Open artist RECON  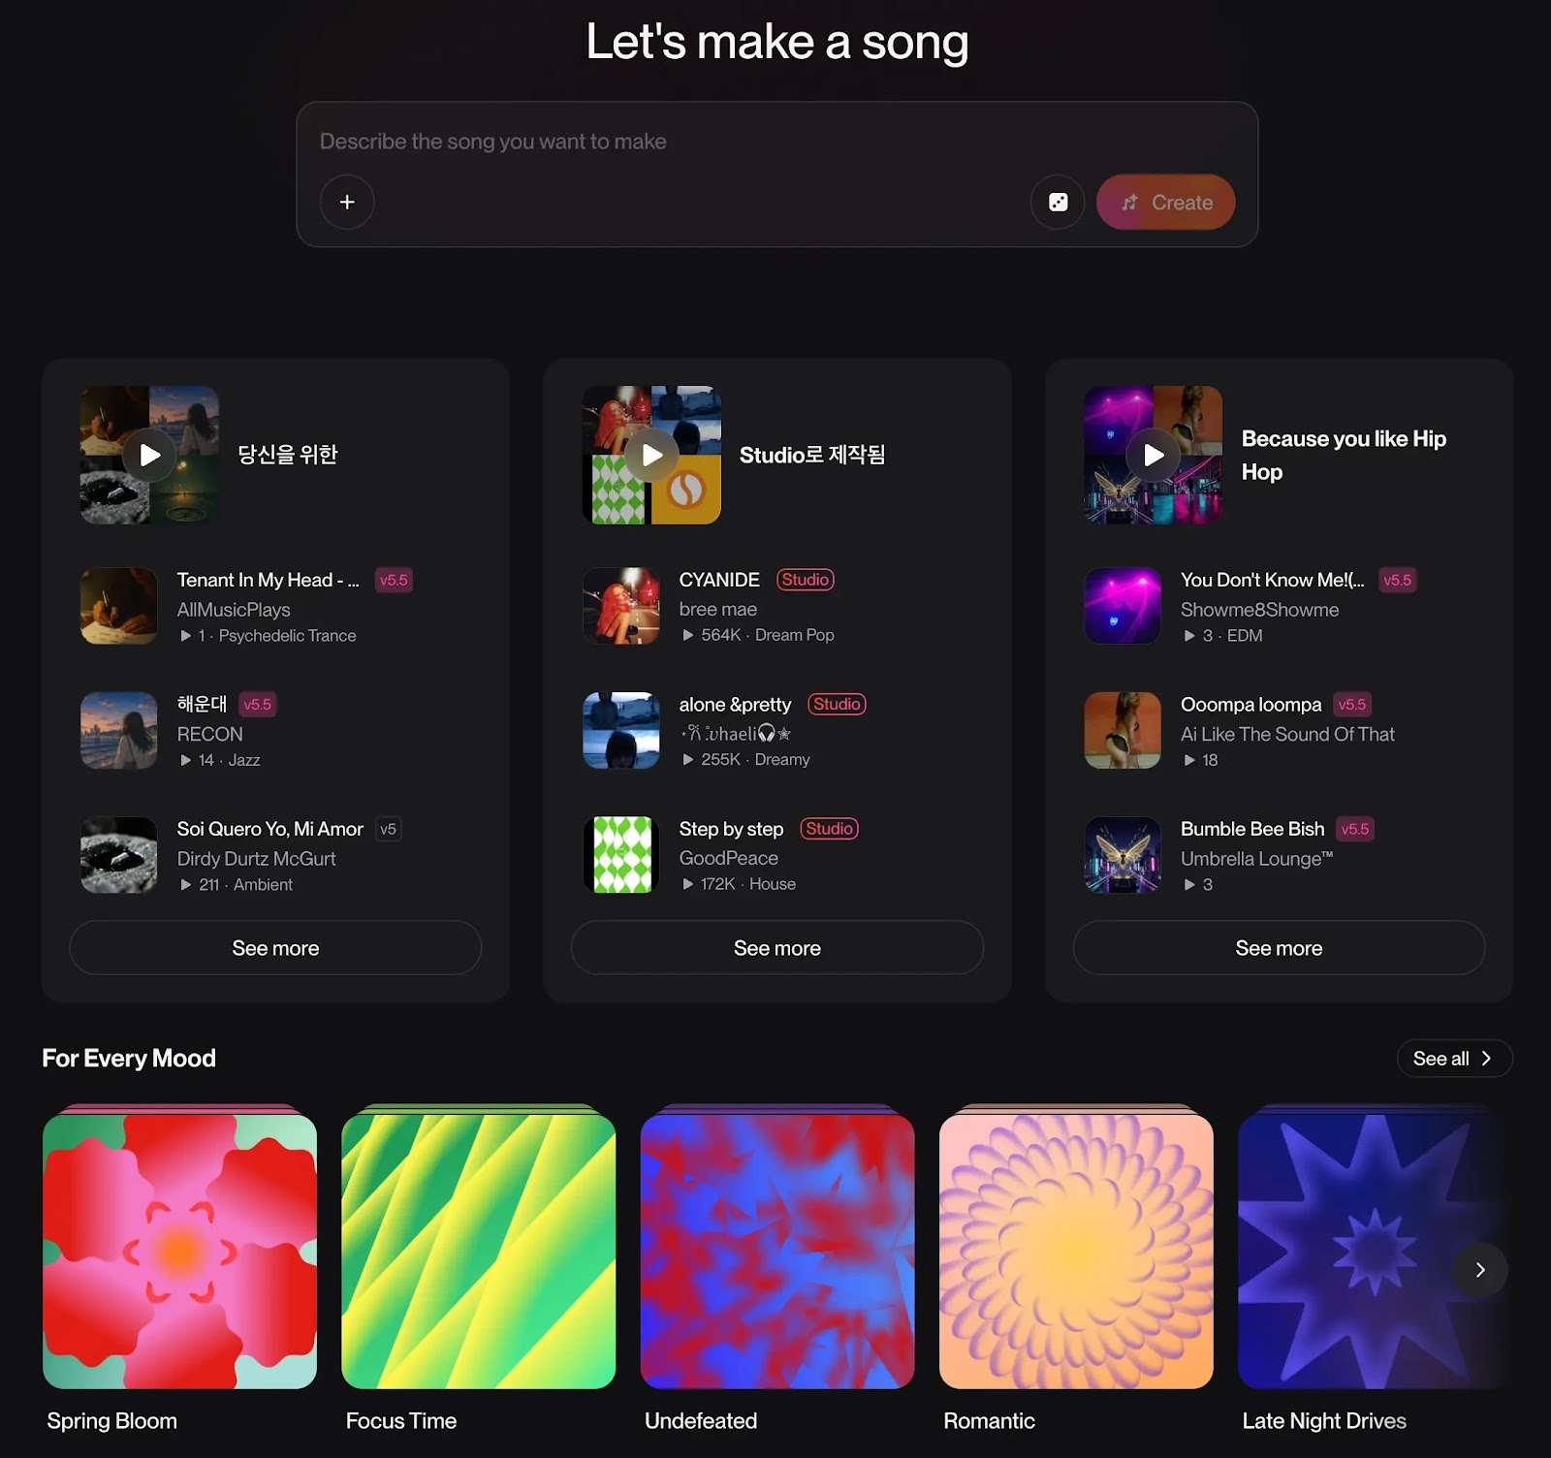[x=209, y=734]
